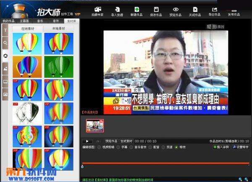Select 配音 edit view radio
The width and height of the screenshot is (252, 182).
point(150,147)
